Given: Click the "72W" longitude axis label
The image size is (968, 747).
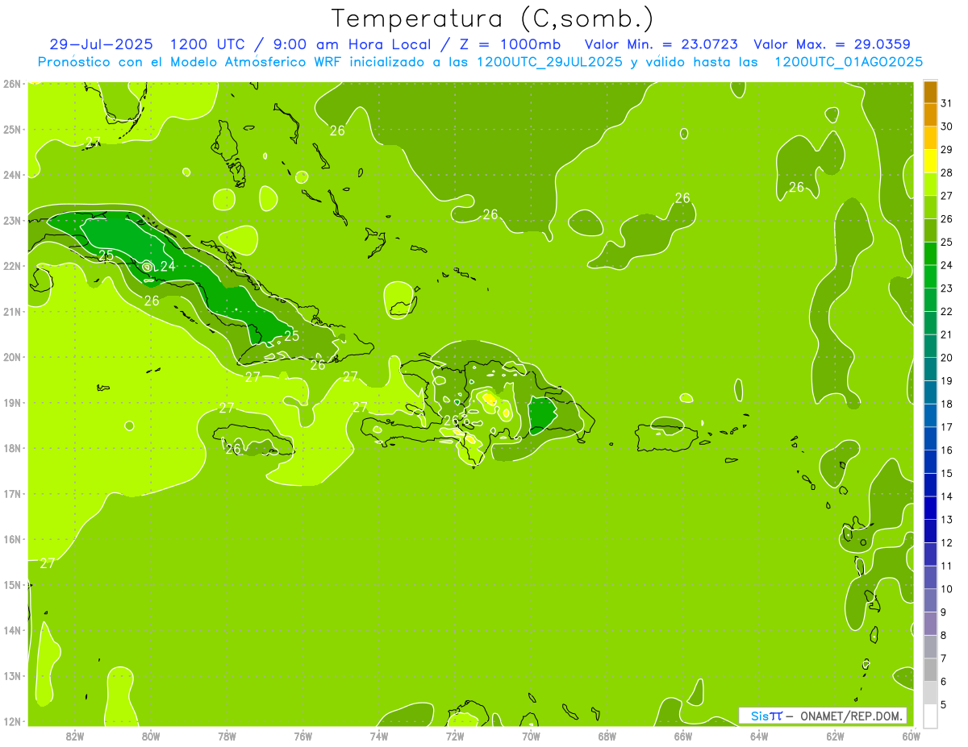Looking at the screenshot, I should 455,736.
